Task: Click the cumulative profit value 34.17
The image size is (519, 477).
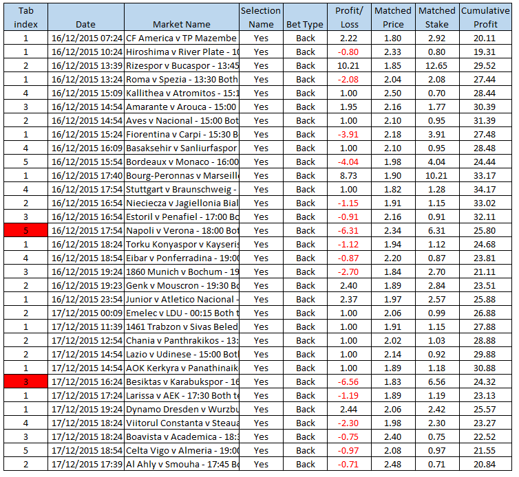Action: click(485, 189)
